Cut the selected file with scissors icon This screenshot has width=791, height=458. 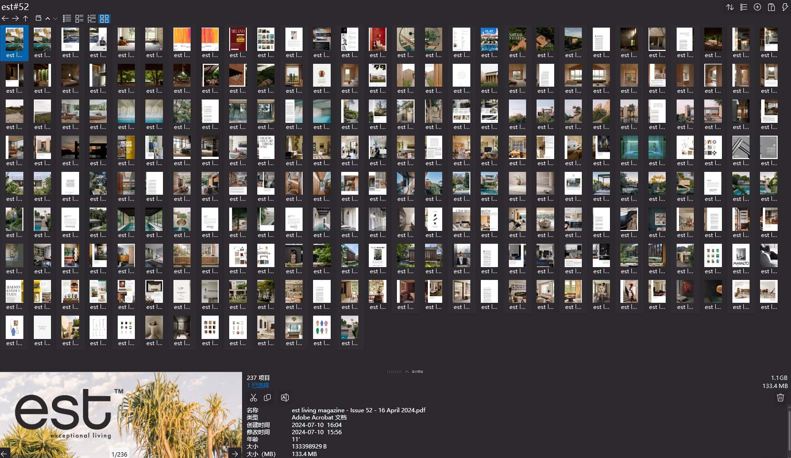253,398
